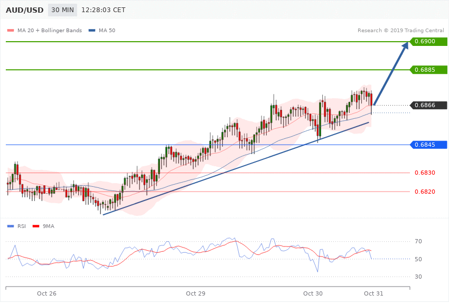This screenshot has height=304, width=449.
Task: Click the RSI 70 level label
Action: [x=418, y=241]
